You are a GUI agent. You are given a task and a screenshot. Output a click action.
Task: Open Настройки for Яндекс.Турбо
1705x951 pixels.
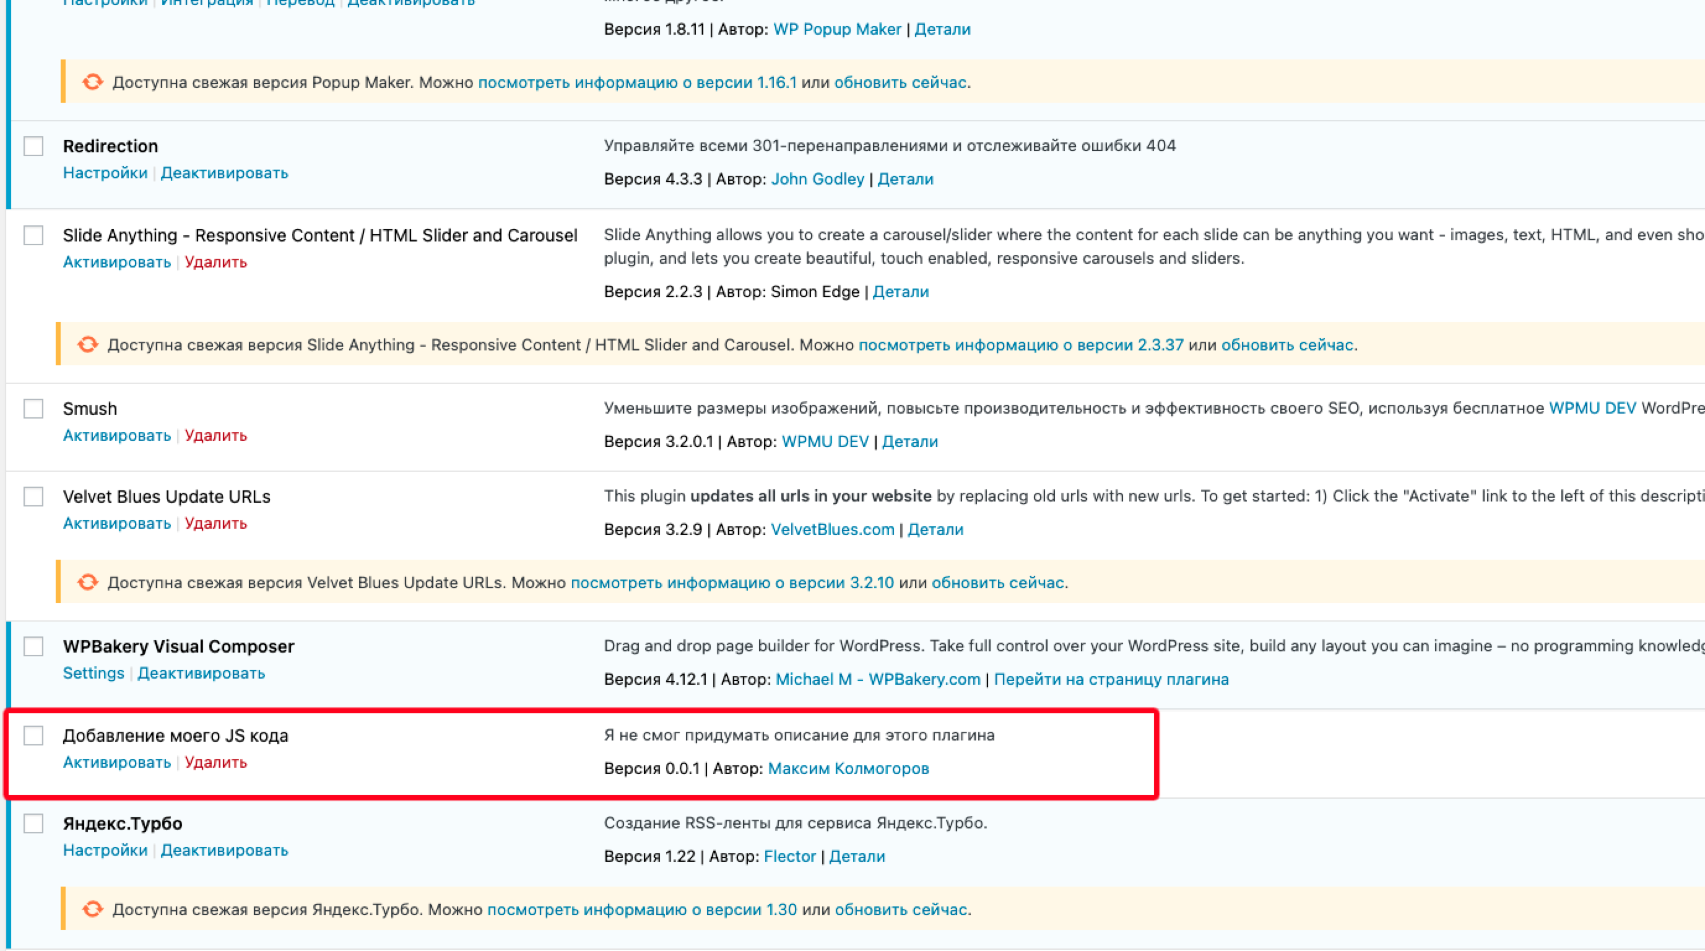105,851
